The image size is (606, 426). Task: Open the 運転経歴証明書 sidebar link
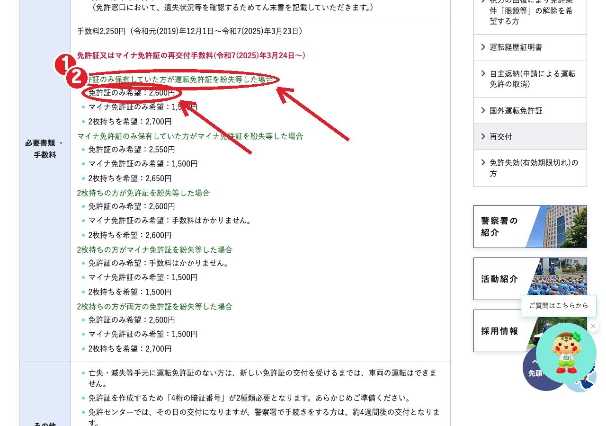coord(530,47)
